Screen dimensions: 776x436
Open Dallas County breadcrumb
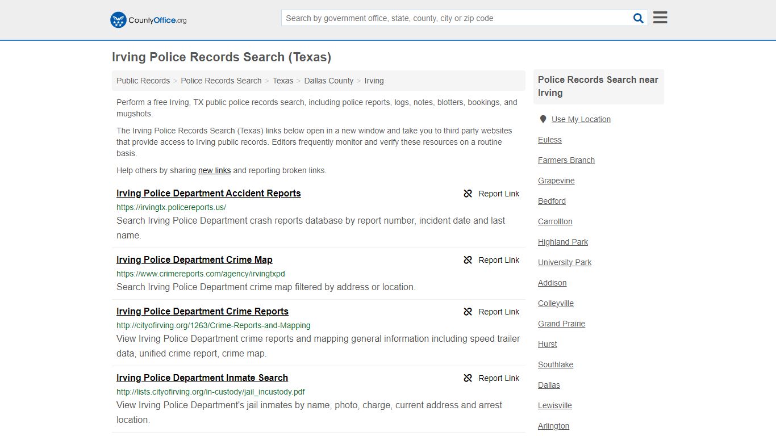pos(329,81)
